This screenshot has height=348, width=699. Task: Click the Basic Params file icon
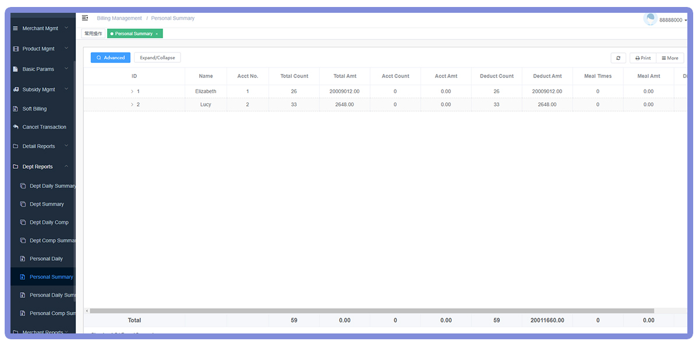16,69
